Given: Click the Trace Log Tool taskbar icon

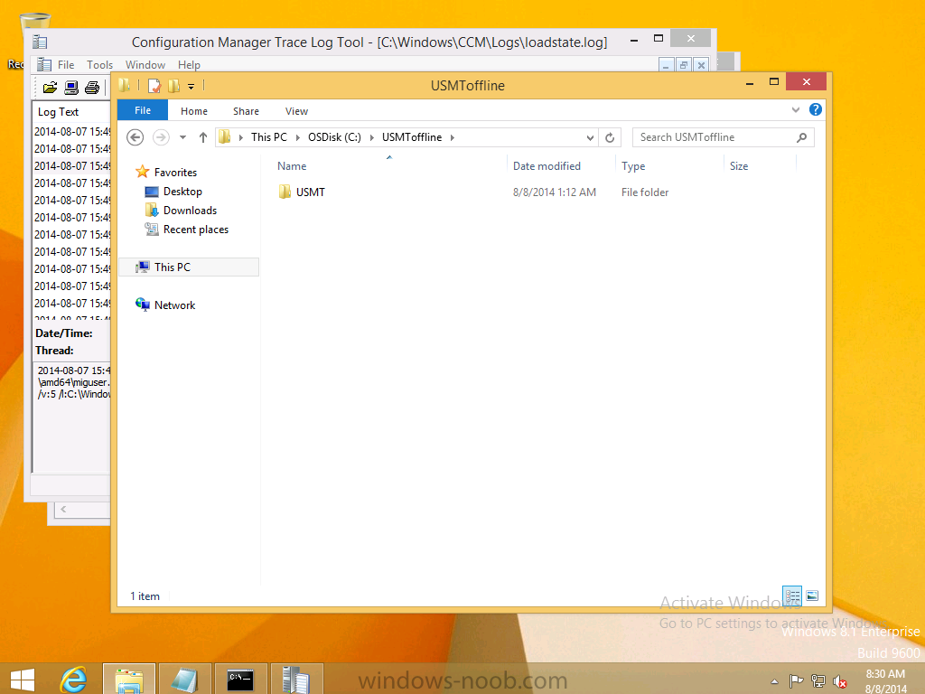Looking at the screenshot, I should [x=296, y=680].
